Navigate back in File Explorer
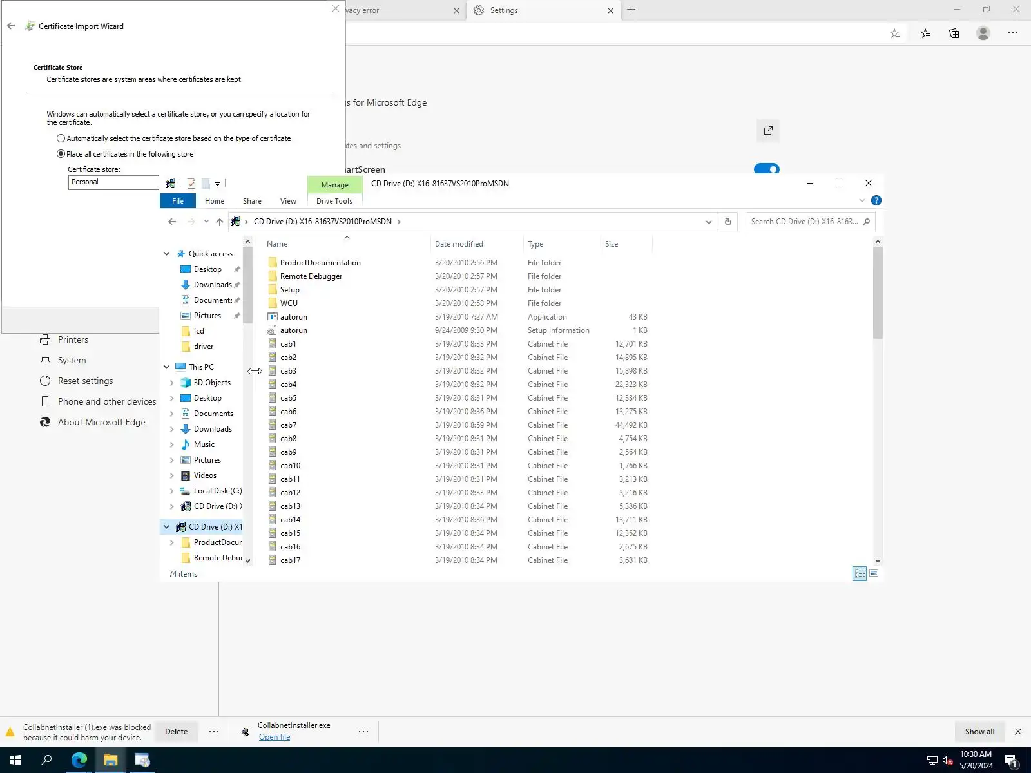 coord(172,222)
